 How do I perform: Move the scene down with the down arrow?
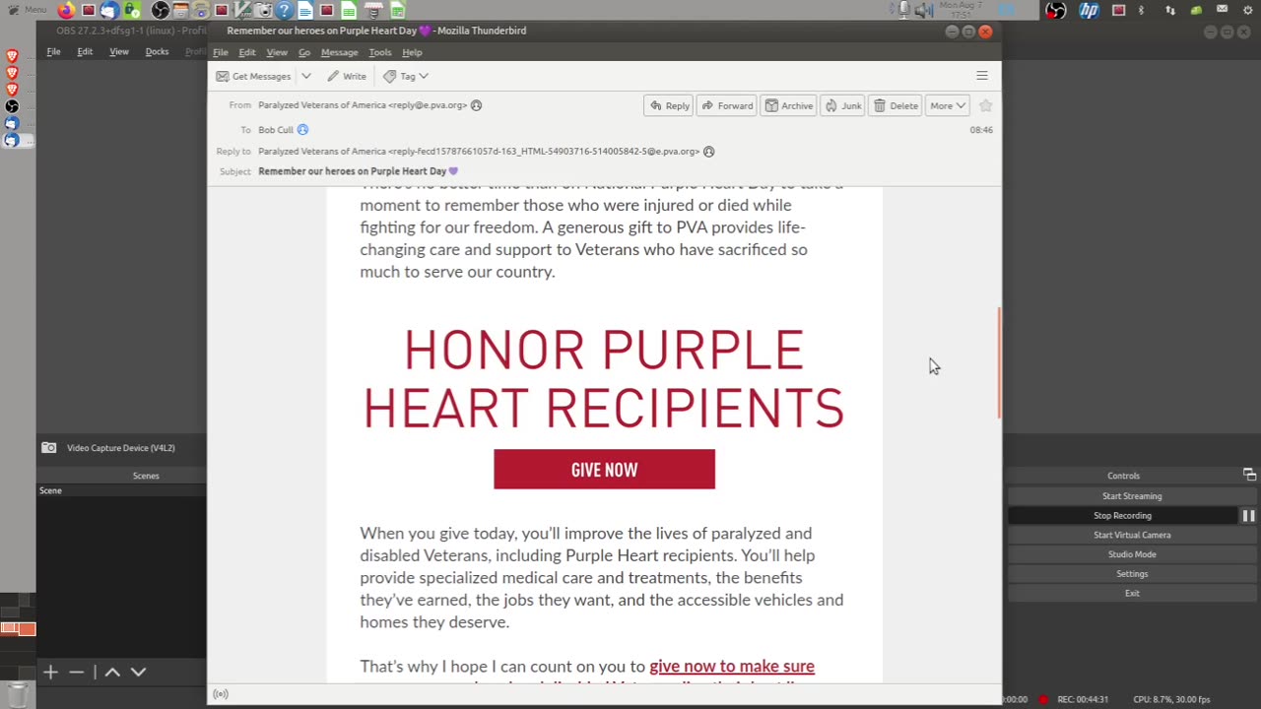click(139, 672)
